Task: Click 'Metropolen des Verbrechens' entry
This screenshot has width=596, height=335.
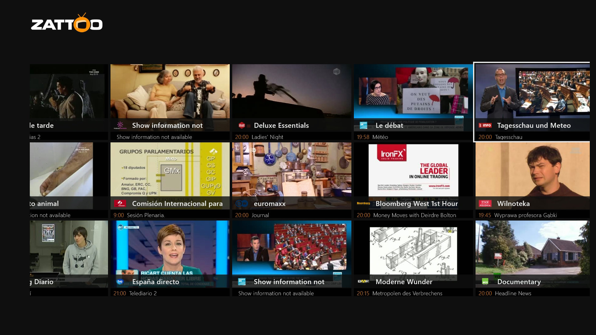Action: [x=407, y=293]
